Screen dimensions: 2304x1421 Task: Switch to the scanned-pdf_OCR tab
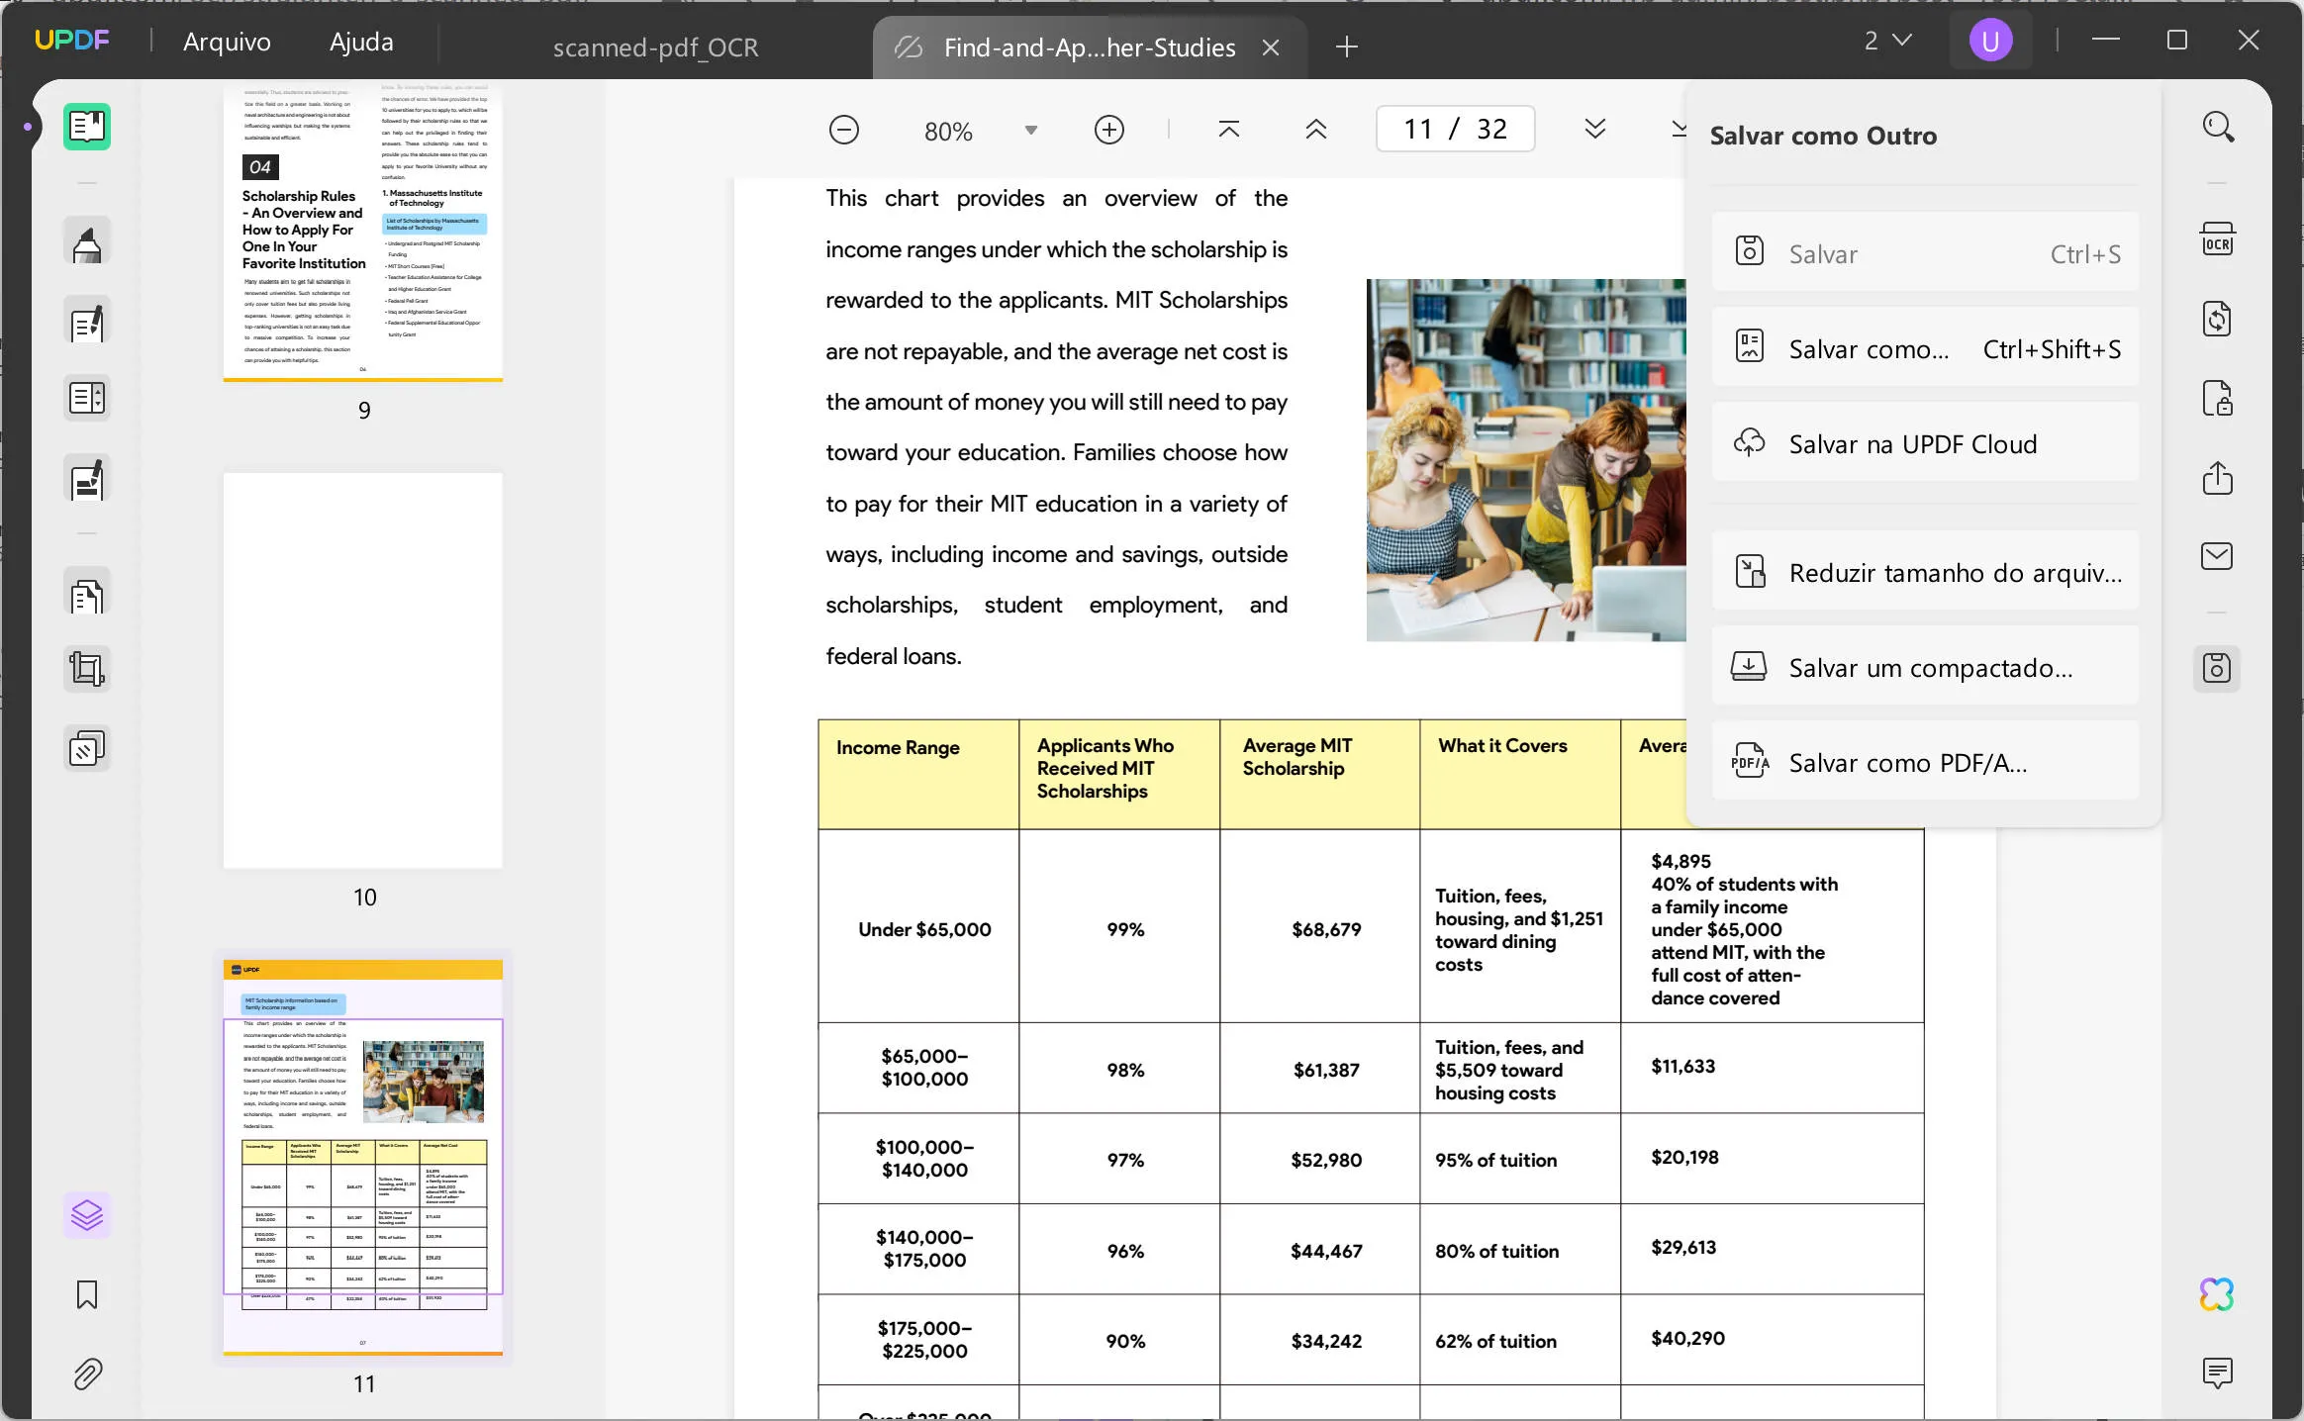(x=655, y=47)
